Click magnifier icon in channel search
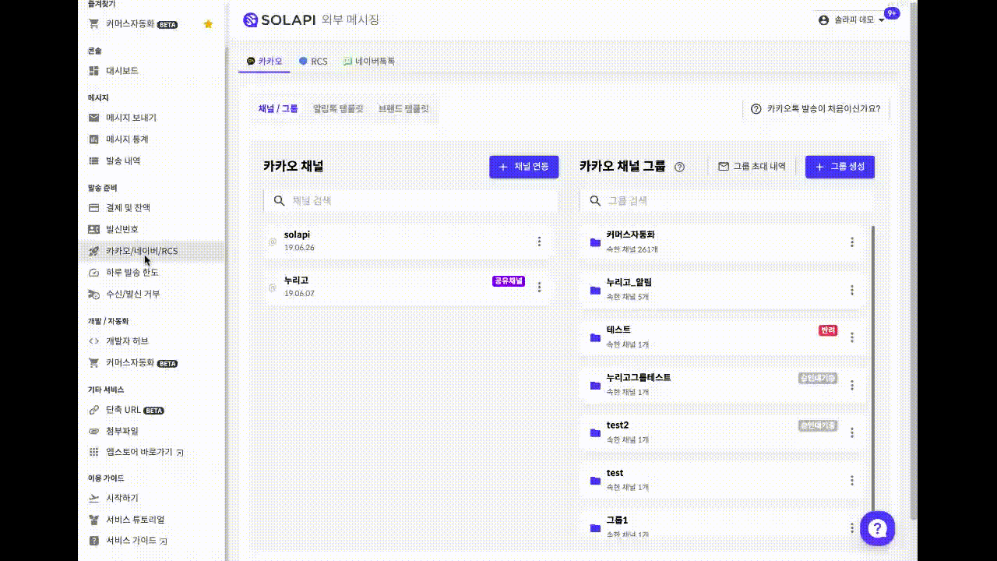The image size is (997, 561). coord(279,201)
